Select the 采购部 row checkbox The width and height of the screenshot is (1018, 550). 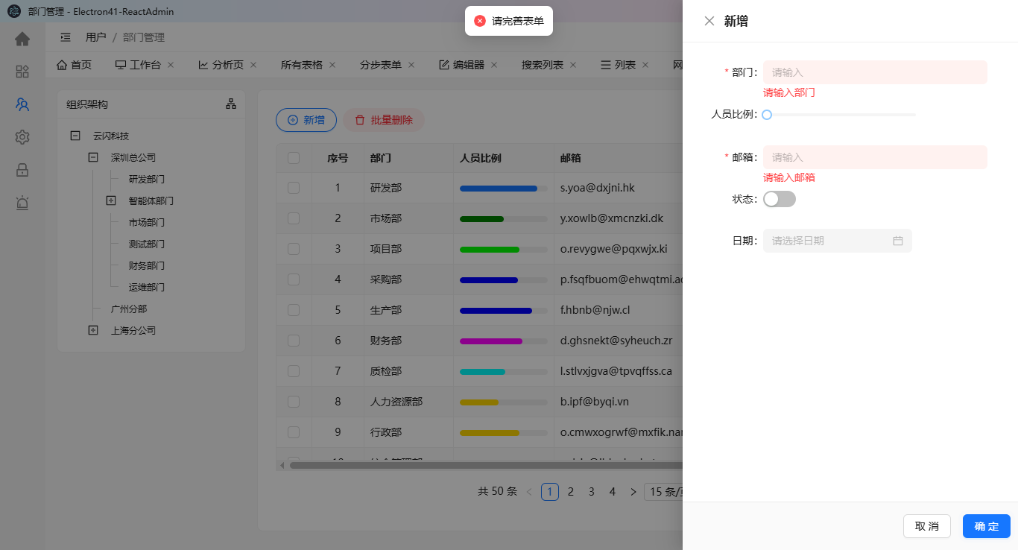click(x=294, y=279)
